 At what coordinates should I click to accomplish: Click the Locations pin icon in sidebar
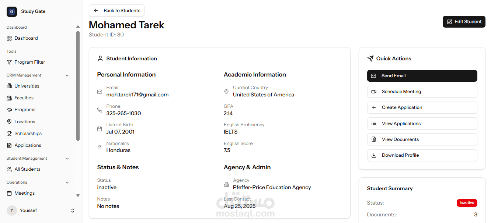[10, 122]
